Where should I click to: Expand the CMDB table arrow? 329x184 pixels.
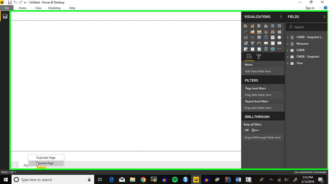[x=288, y=50]
